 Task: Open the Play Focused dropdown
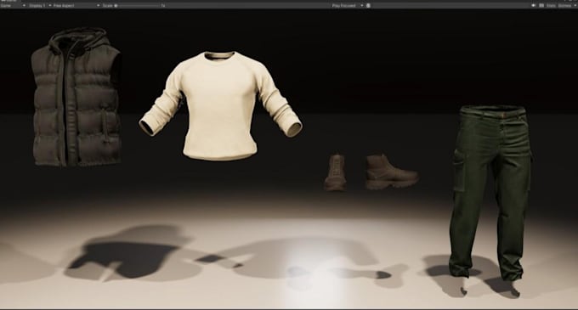(348, 6)
